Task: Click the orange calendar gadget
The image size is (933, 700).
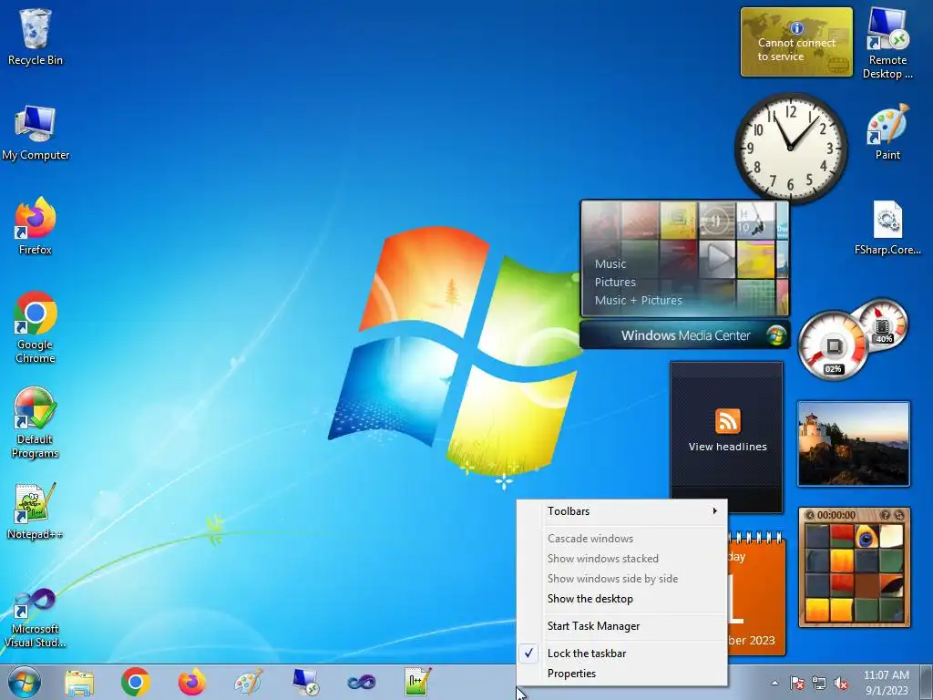Action: tap(756, 594)
